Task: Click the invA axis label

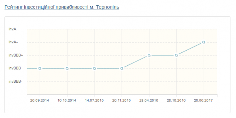Action: [x=13, y=29]
